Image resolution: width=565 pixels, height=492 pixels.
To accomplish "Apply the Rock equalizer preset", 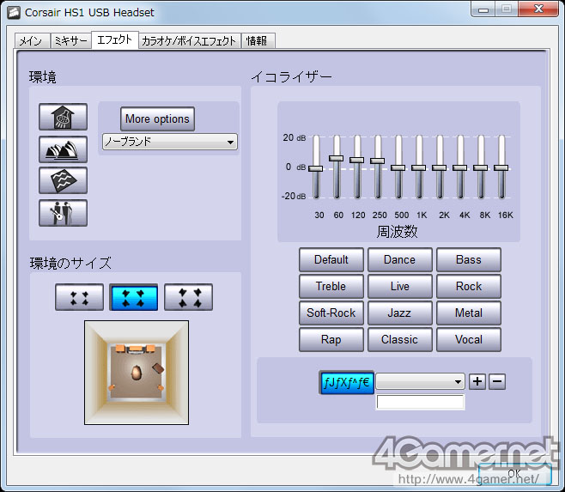I will (469, 286).
